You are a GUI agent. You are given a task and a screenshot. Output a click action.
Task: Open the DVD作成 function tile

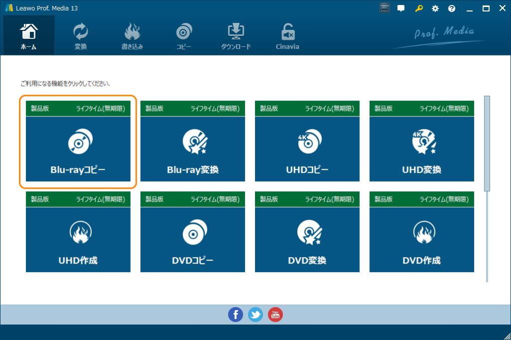pyautogui.click(x=421, y=232)
